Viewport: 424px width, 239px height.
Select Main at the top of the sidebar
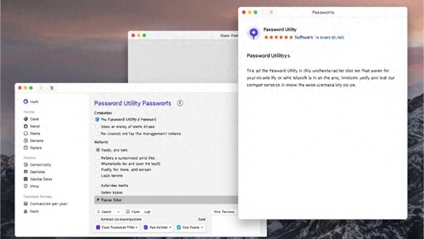click(33, 101)
